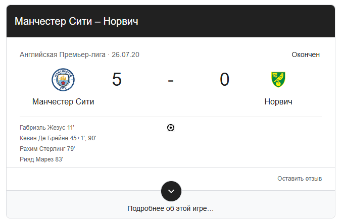
Task: Click the Manchester City club crest
Action: click(x=63, y=80)
